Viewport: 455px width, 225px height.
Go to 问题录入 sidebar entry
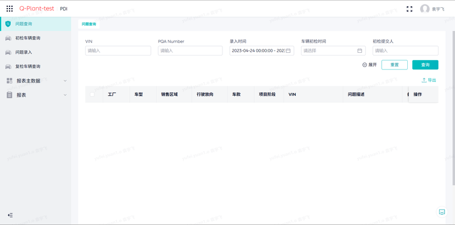tap(35, 52)
